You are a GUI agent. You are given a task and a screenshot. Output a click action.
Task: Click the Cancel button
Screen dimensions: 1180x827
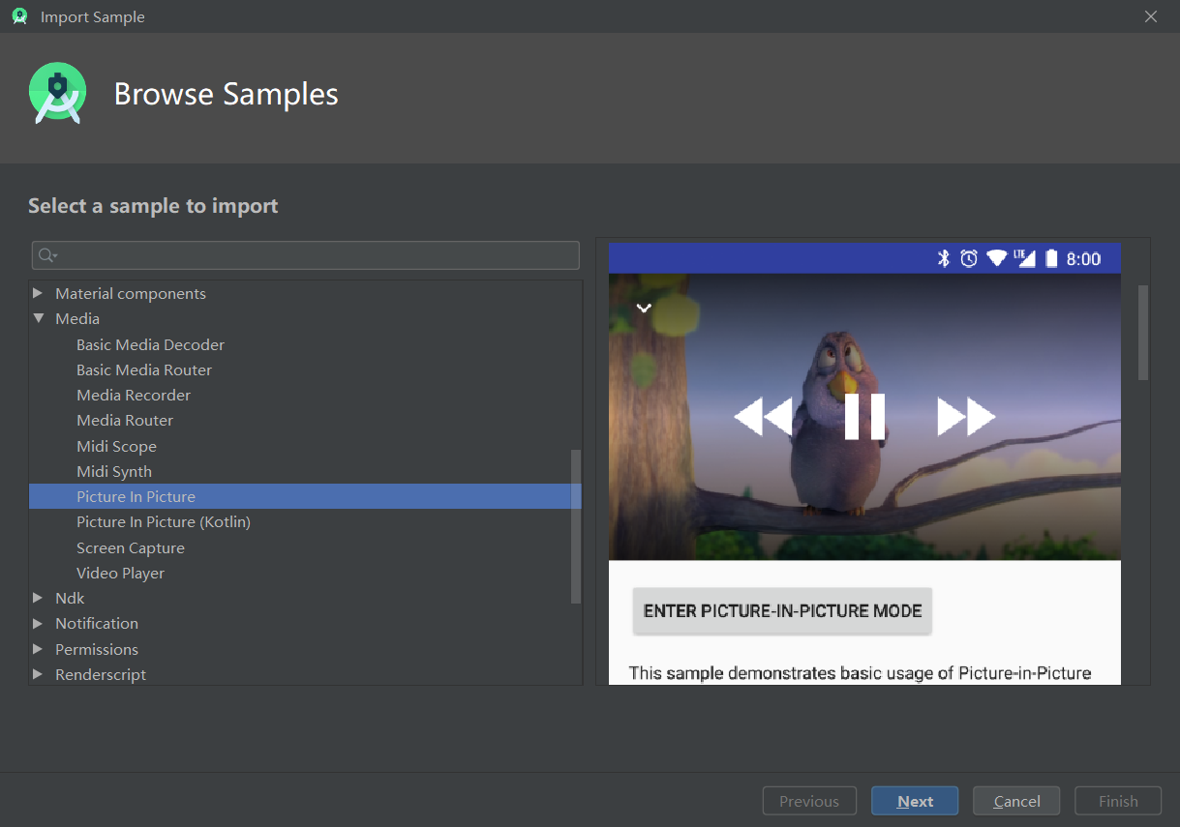1016,801
